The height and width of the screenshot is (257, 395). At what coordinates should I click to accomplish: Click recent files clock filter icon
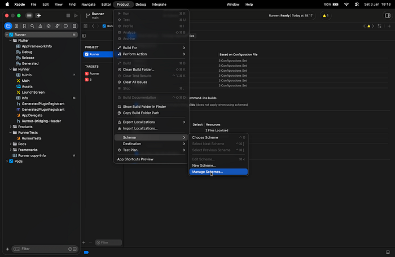point(70,249)
